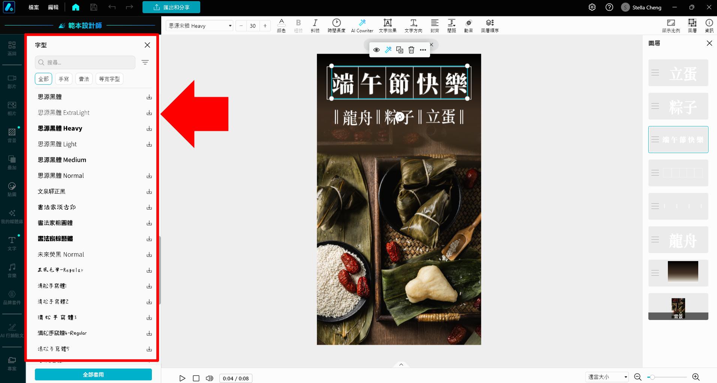
Task: Select the 文字效果 text effects icon
Action: point(387,25)
